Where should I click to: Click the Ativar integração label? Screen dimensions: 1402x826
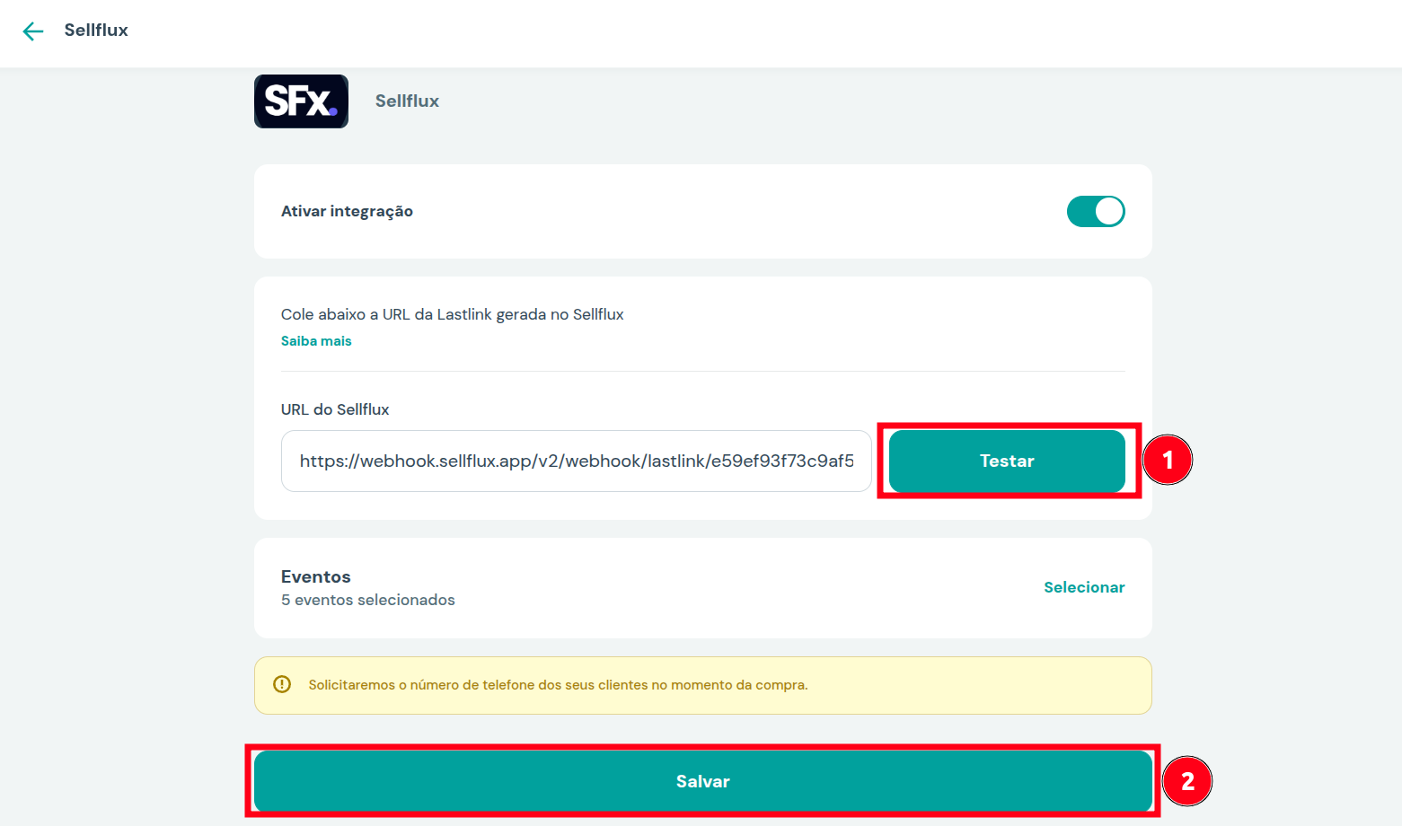click(347, 212)
